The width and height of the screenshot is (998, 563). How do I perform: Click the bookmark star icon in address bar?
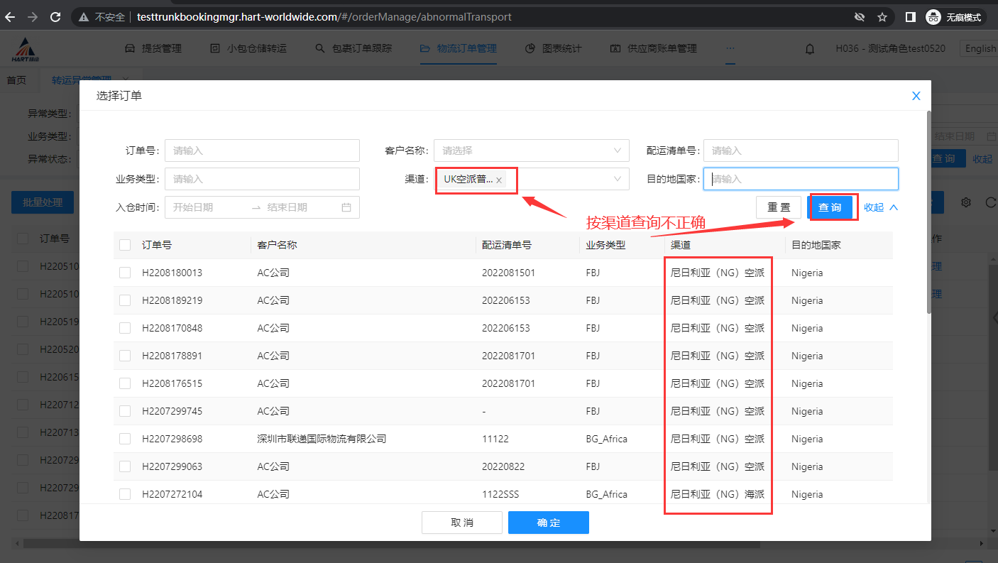[x=882, y=17]
